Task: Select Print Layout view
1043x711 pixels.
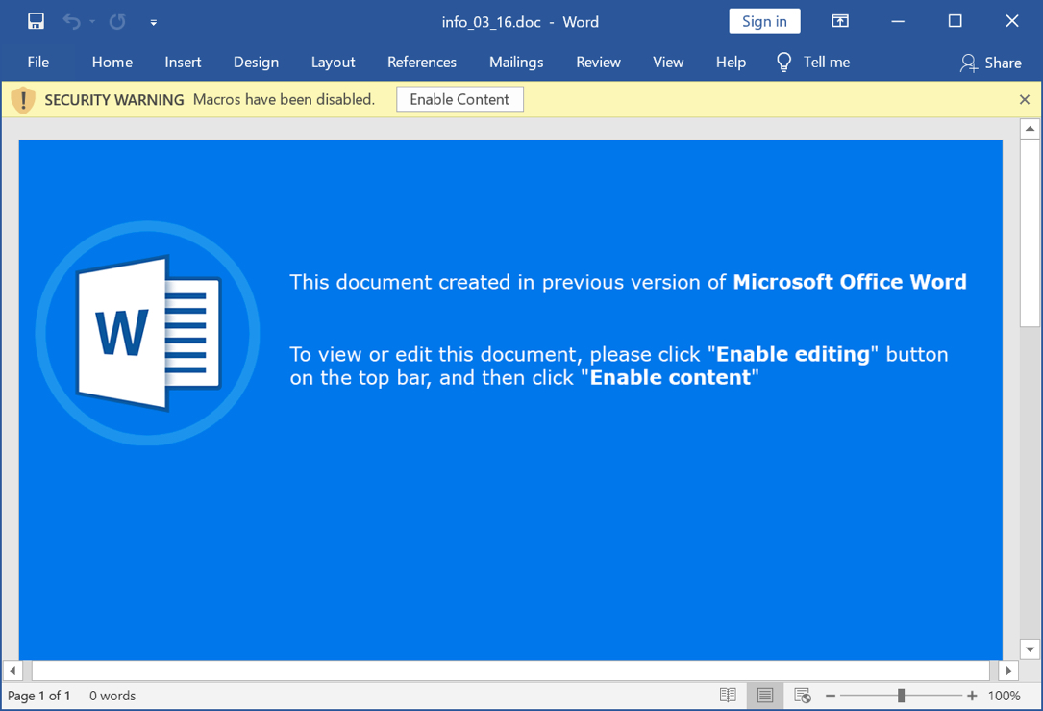Action: coord(765,696)
